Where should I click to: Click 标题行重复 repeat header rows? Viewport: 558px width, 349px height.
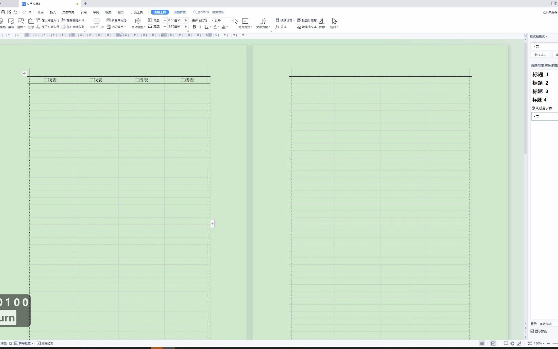[307, 20]
